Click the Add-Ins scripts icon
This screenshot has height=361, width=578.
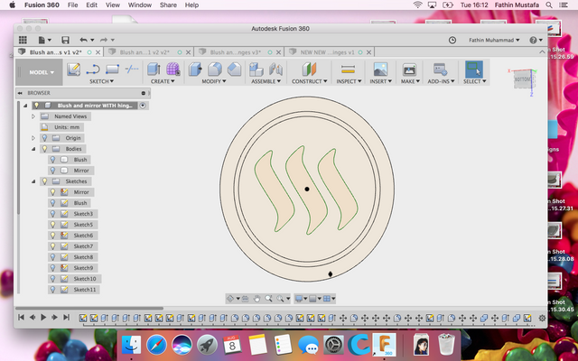click(440, 69)
